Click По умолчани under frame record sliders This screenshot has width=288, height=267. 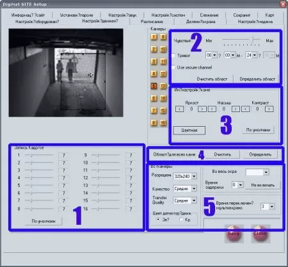(x=44, y=221)
